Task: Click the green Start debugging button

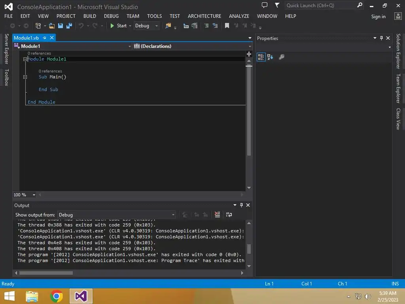Action: [118, 26]
